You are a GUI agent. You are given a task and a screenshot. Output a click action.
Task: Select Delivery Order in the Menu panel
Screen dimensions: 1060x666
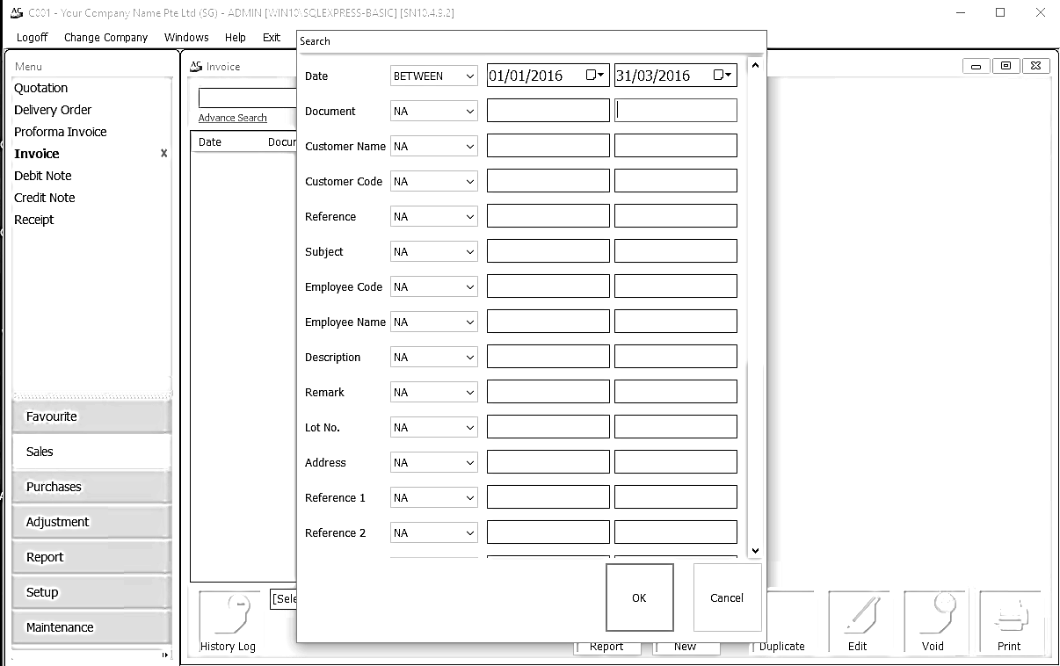pos(53,110)
